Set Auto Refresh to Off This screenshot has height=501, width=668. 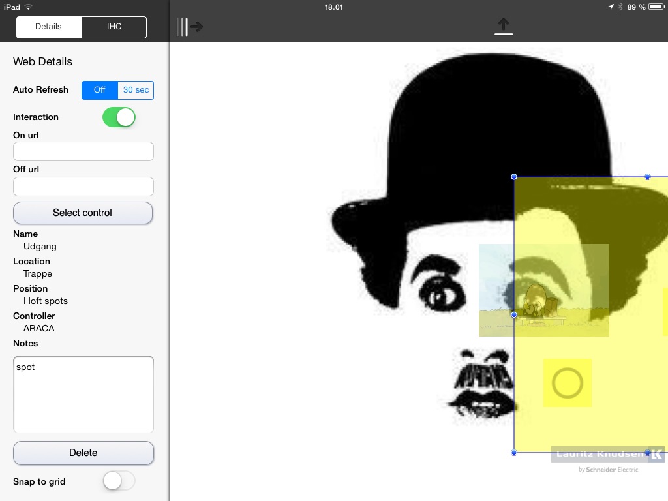pos(99,90)
